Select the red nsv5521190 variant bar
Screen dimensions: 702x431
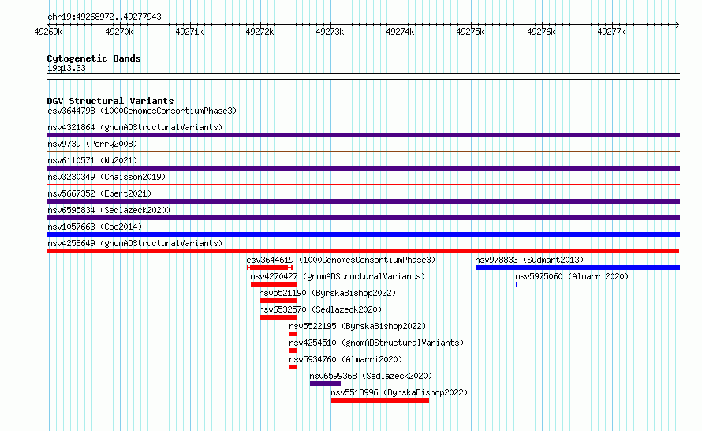pos(278,301)
